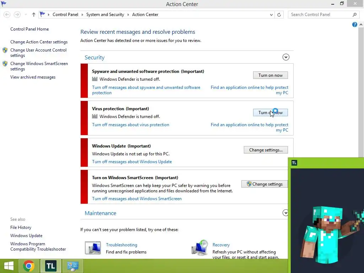Select System and Security breadcrumb
Viewport: 364px width, 273px height.
pyautogui.click(x=105, y=15)
